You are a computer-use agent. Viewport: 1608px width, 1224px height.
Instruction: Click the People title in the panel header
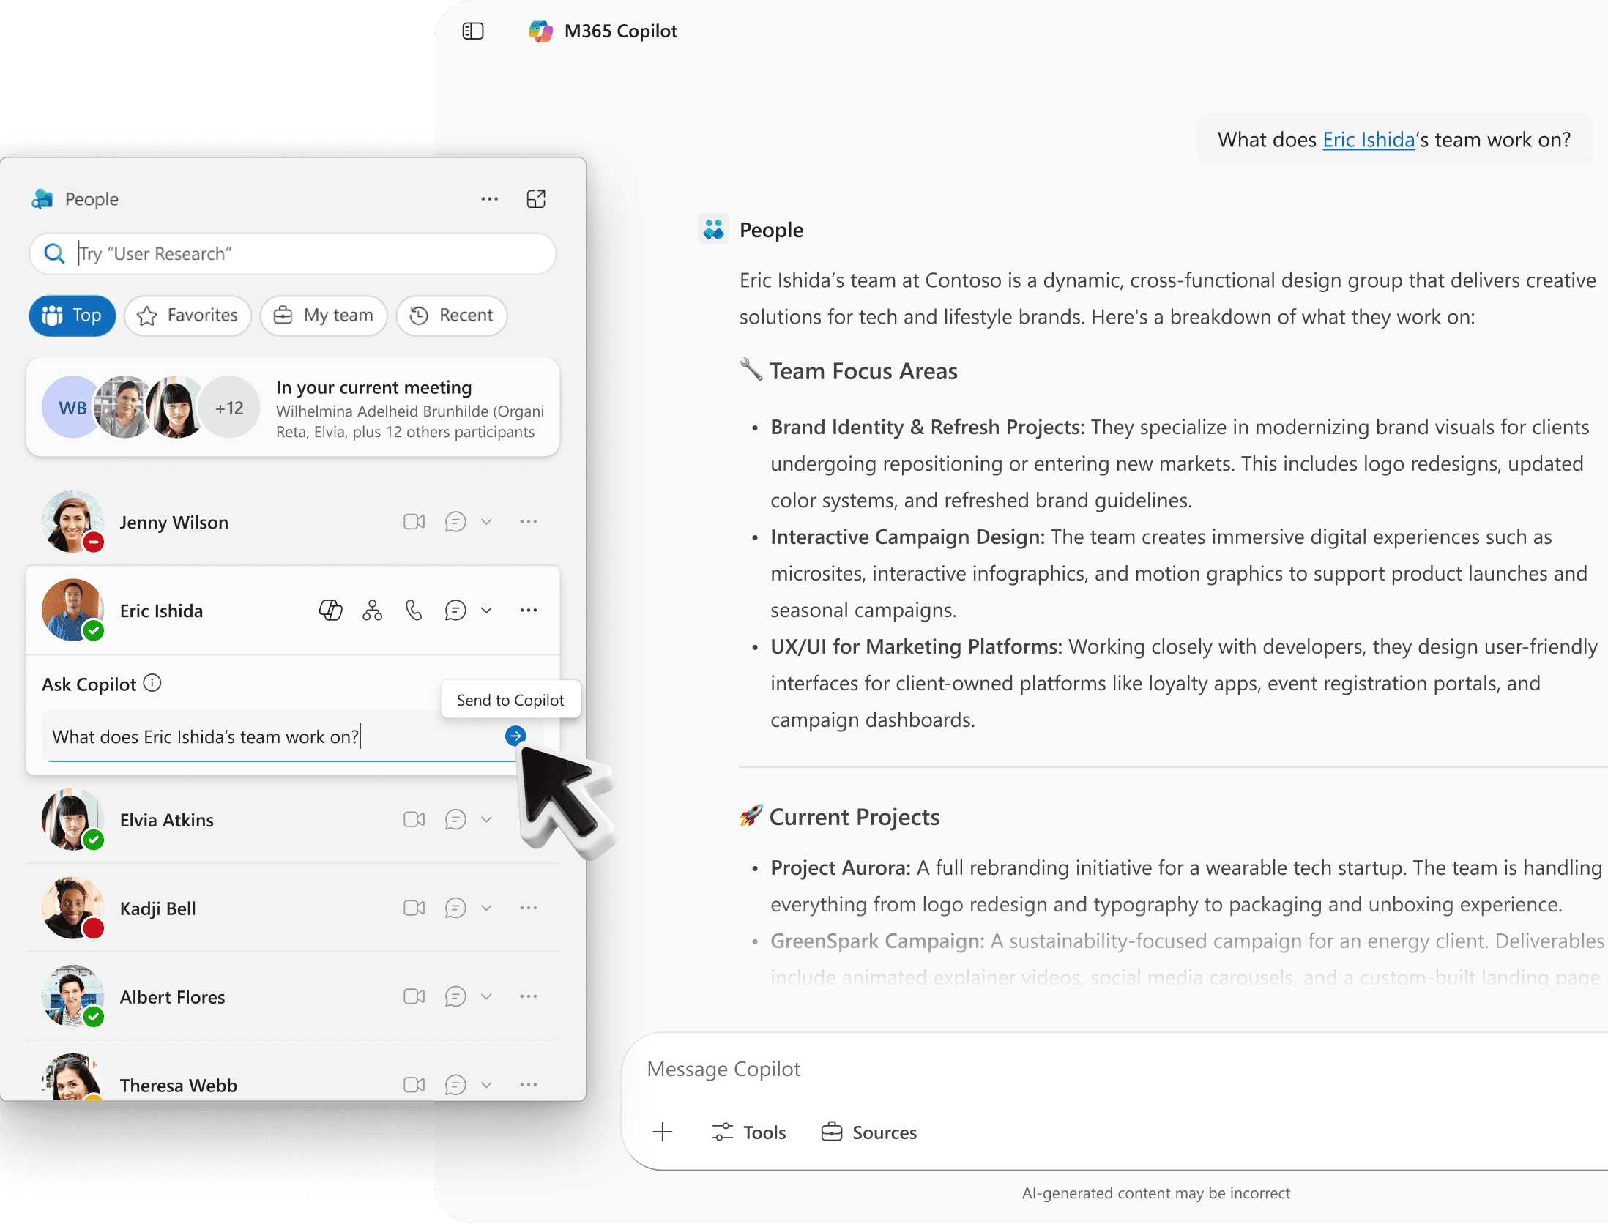point(92,199)
